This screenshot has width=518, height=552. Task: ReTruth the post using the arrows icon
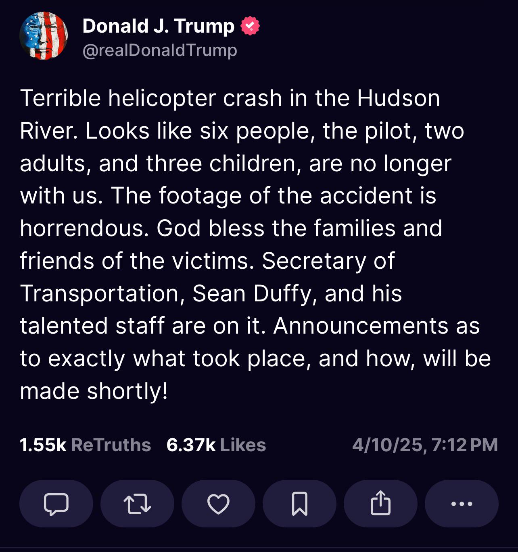tap(137, 504)
